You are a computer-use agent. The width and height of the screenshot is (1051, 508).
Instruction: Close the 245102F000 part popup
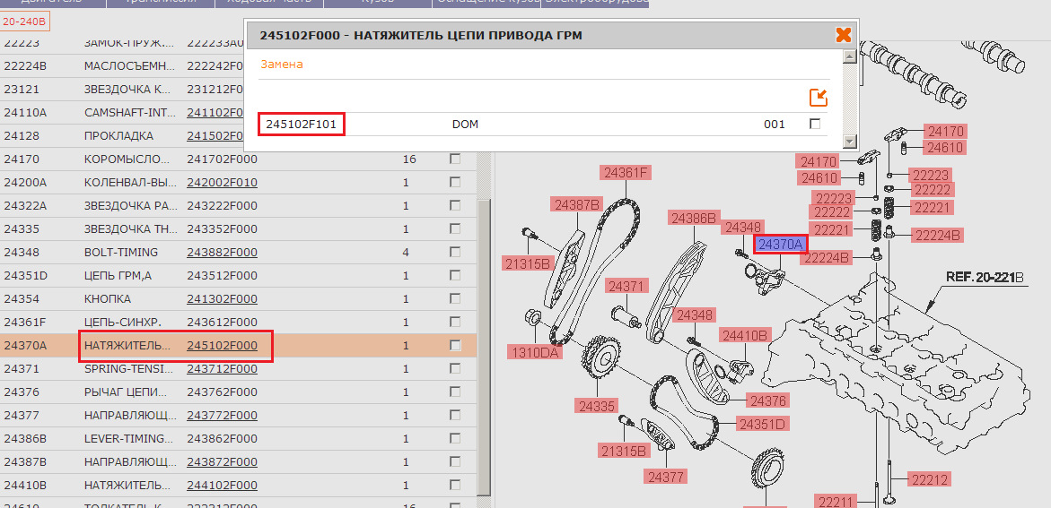[843, 35]
